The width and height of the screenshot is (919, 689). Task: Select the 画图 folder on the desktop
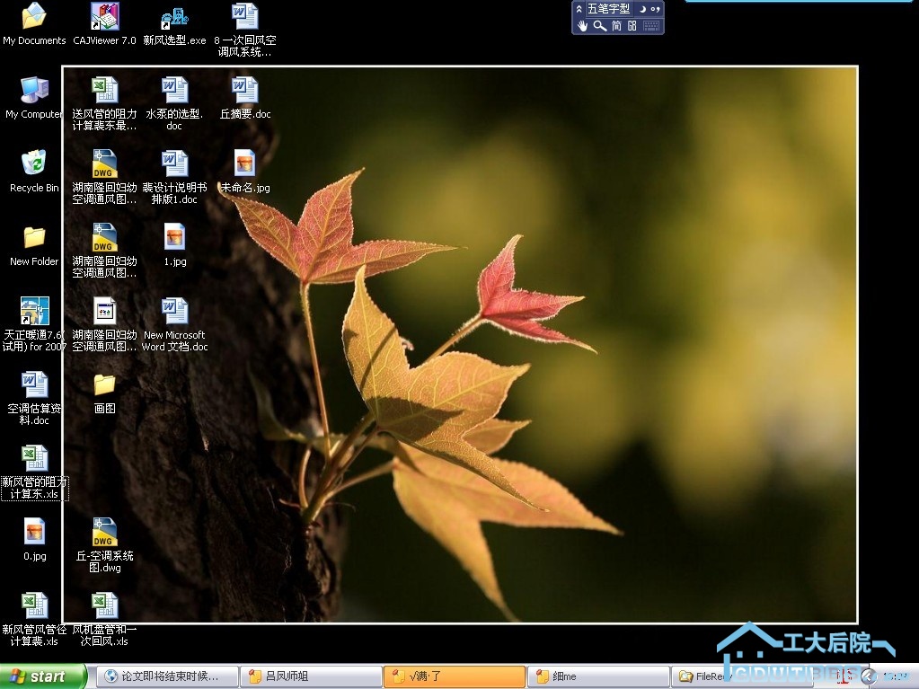pos(104,384)
